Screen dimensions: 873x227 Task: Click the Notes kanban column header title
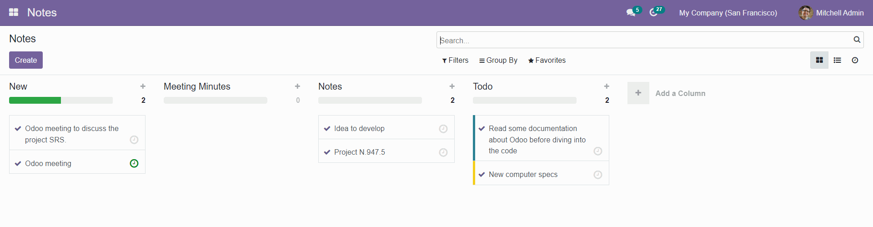[x=330, y=86]
